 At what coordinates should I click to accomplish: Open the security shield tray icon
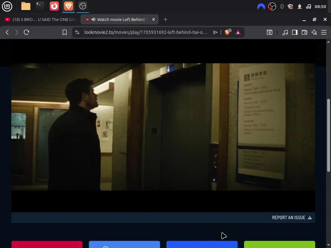click(x=290, y=7)
